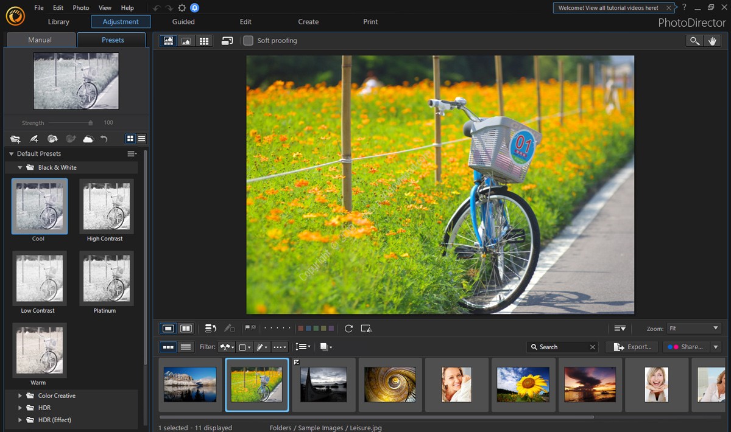The image size is (731, 432).
Task: Enable Soft proofing
Action: point(248,41)
